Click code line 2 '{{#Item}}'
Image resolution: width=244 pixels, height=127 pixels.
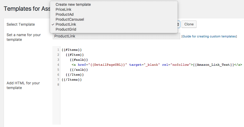pos(75,55)
